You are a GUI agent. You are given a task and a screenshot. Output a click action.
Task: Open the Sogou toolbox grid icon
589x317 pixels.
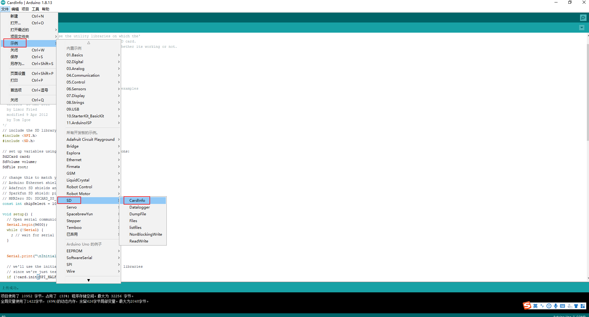[583, 306]
